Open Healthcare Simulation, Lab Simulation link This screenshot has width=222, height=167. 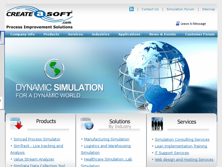(108, 159)
